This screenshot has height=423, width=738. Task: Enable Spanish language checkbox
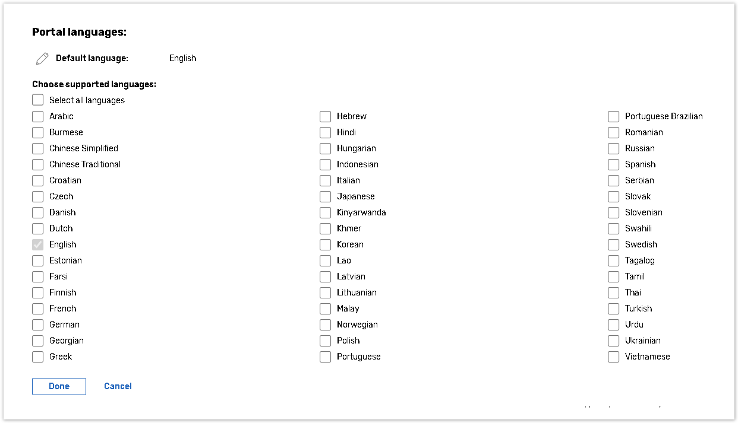click(x=614, y=164)
